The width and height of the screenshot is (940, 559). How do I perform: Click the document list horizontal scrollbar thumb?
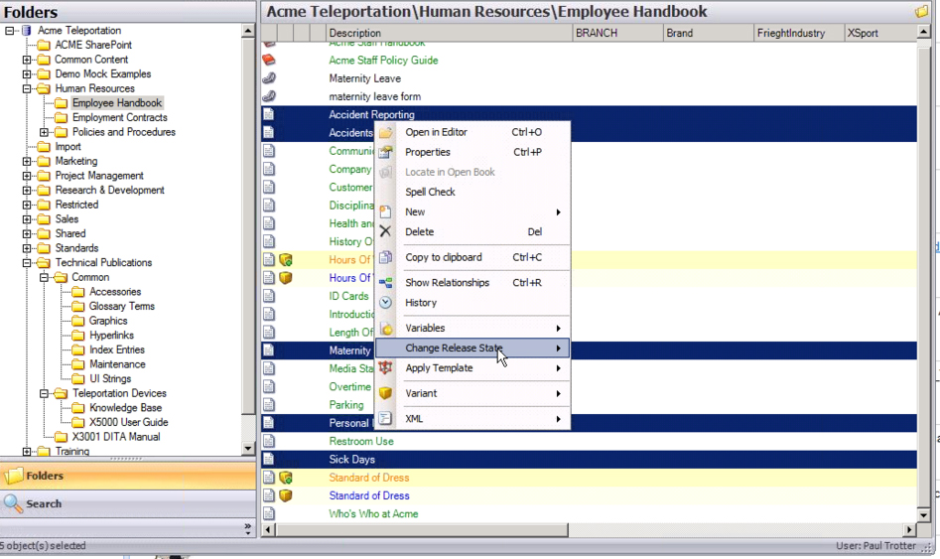click(422, 530)
